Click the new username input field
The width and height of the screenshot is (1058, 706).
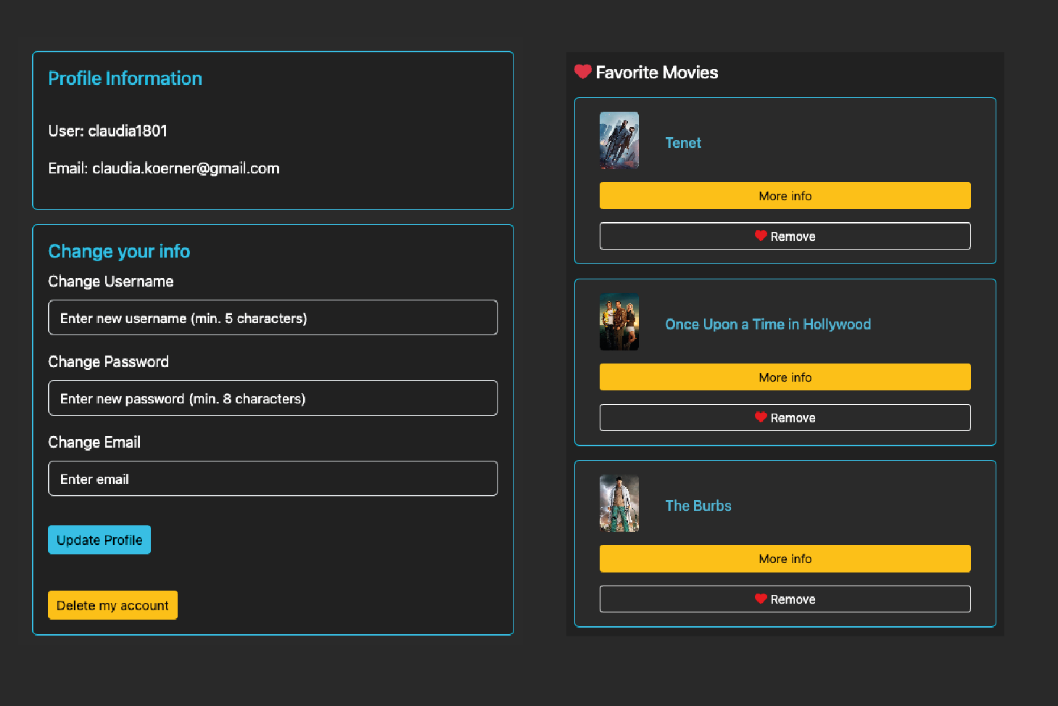273,317
